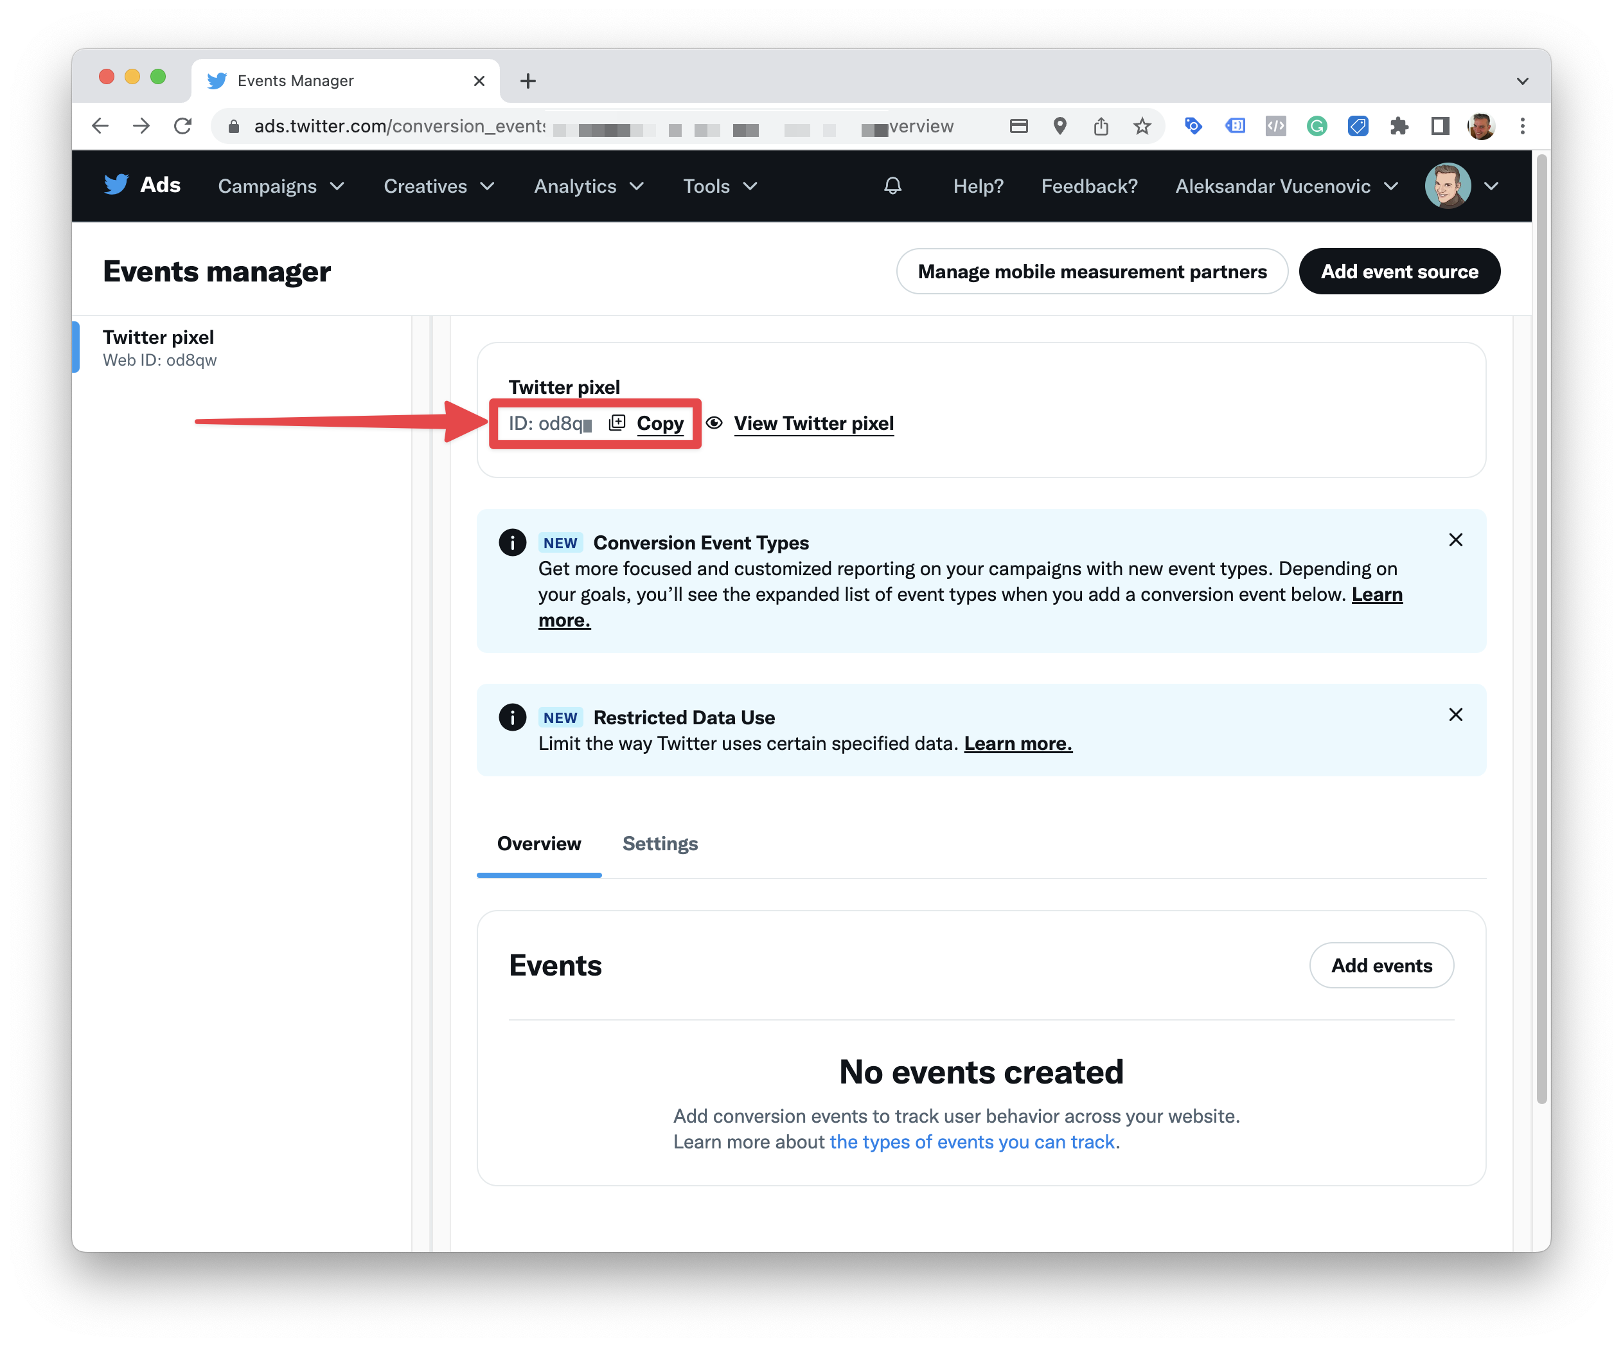The width and height of the screenshot is (1623, 1347).
Task: Click the location pin icon in the address bar
Action: (1060, 126)
